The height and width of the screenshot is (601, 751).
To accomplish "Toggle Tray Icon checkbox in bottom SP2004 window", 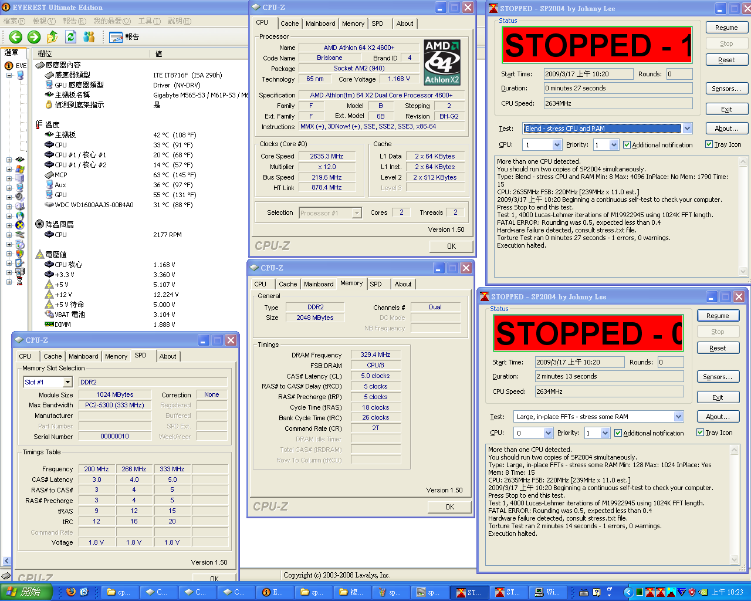I will (x=715, y=433).
